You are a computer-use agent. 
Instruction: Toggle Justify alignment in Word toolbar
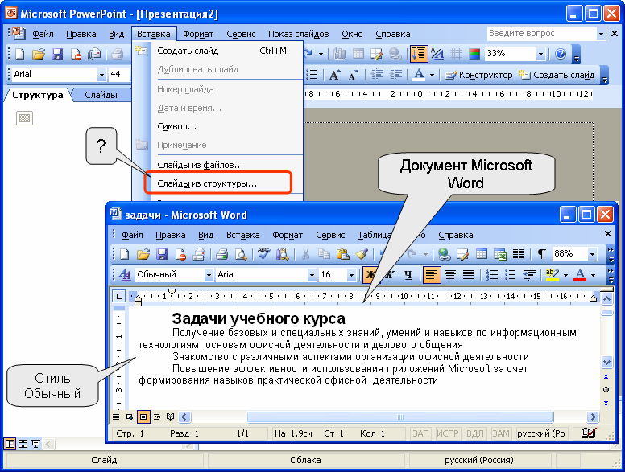pyautogui.click(x=469, y=274)
